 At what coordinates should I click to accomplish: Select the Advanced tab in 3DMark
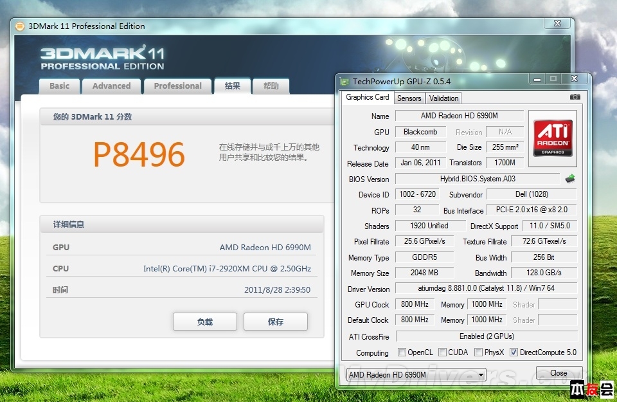tap(111, 86)
